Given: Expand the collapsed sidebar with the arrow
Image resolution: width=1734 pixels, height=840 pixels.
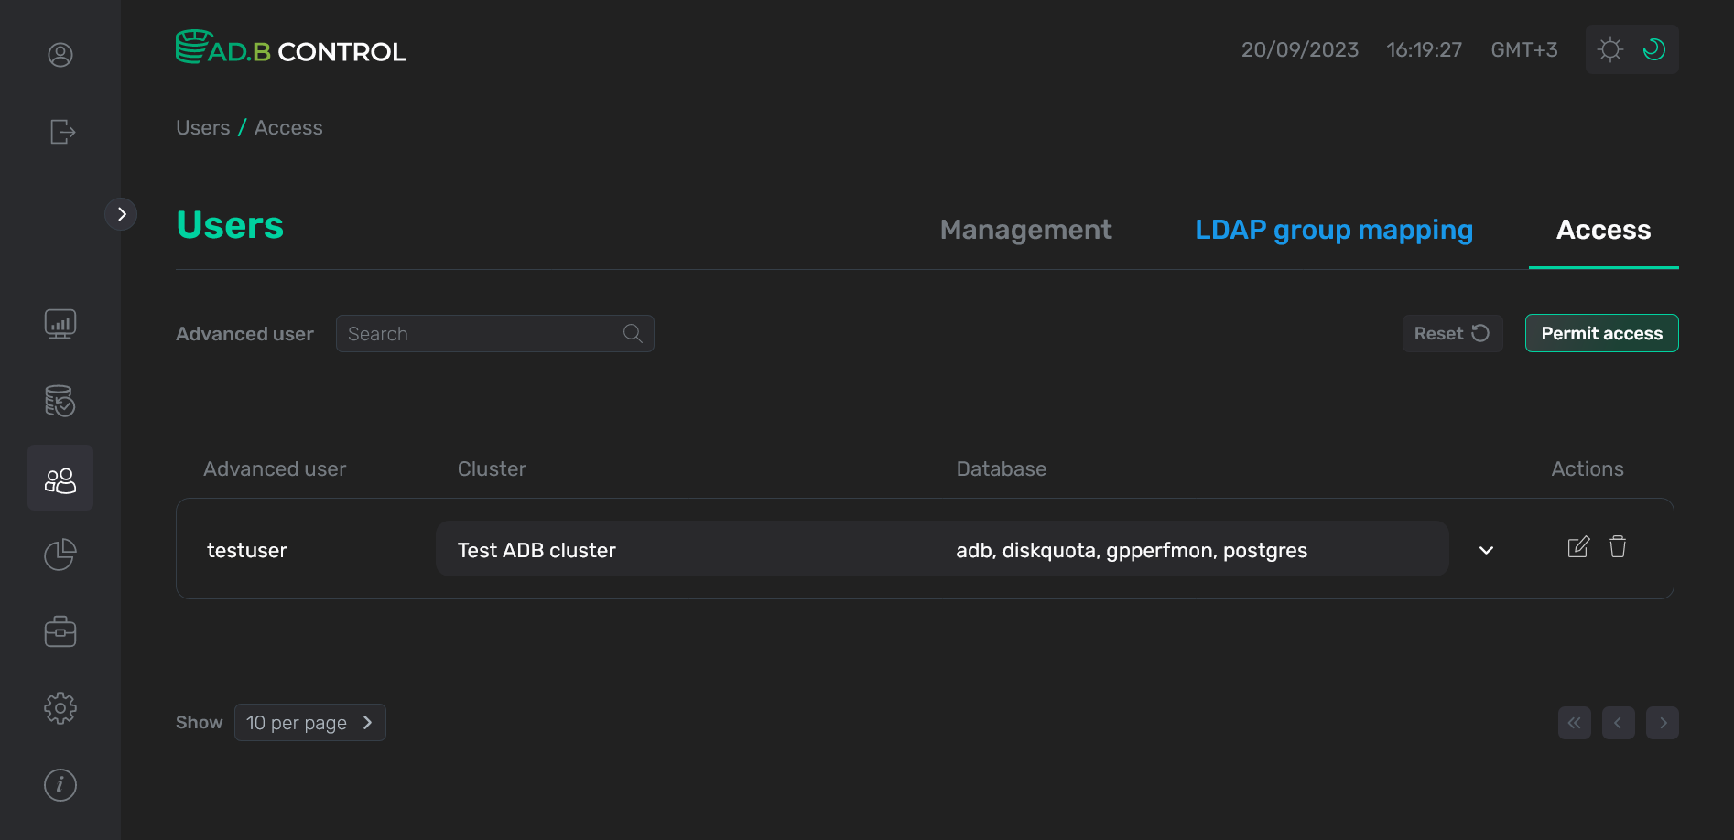Looking at the screenshot, I should coord(122,213).
